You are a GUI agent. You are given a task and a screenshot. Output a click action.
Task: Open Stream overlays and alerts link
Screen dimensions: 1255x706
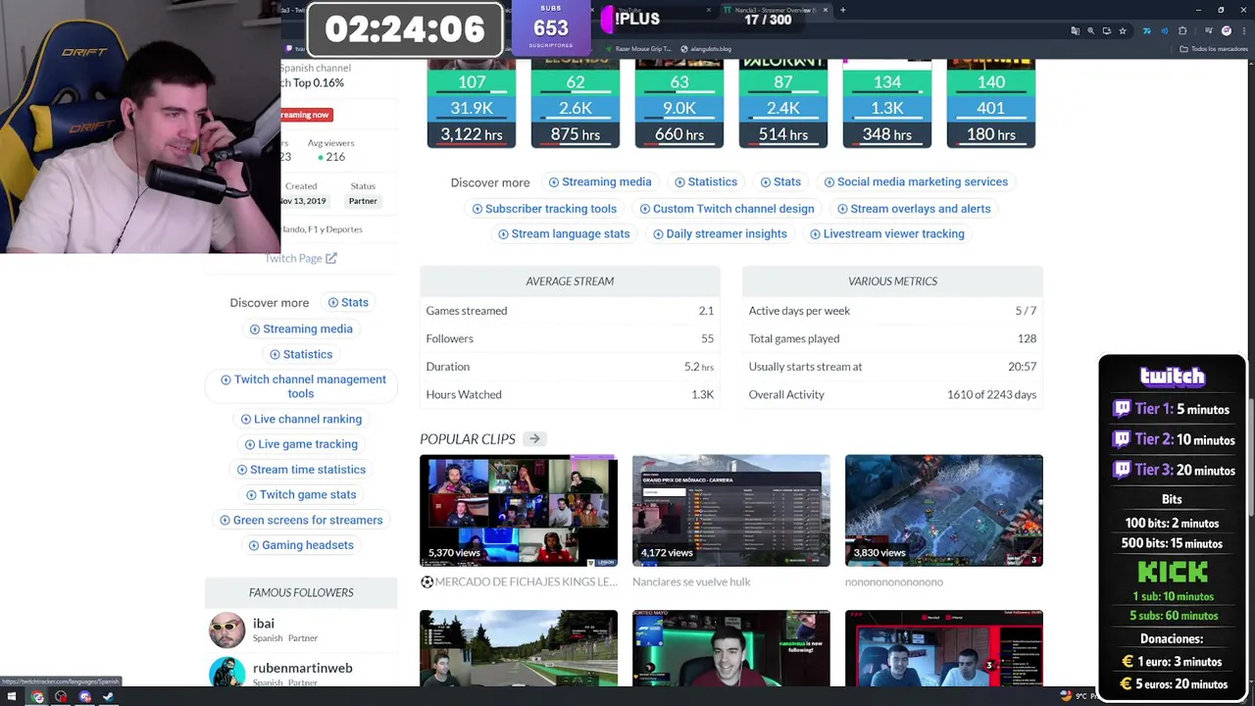point(914,209)
